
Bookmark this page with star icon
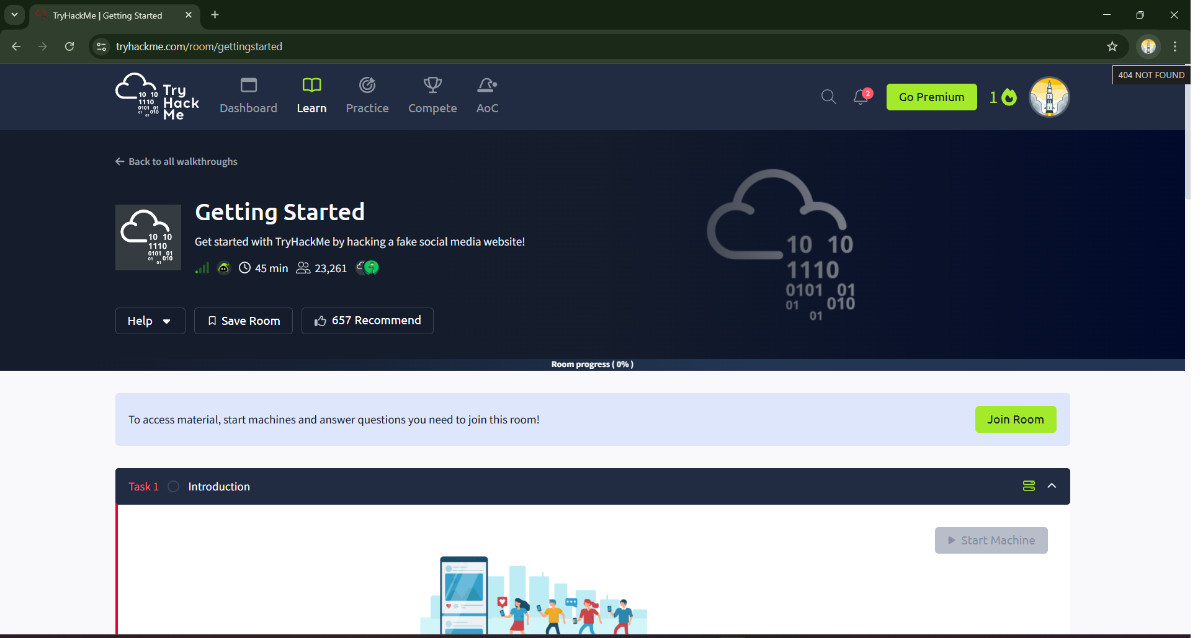pos(1112,47)
